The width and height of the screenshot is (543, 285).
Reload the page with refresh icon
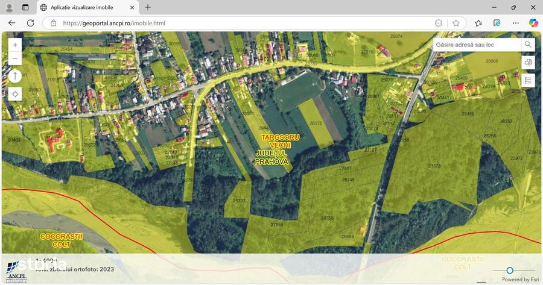[x=31, y=23]
